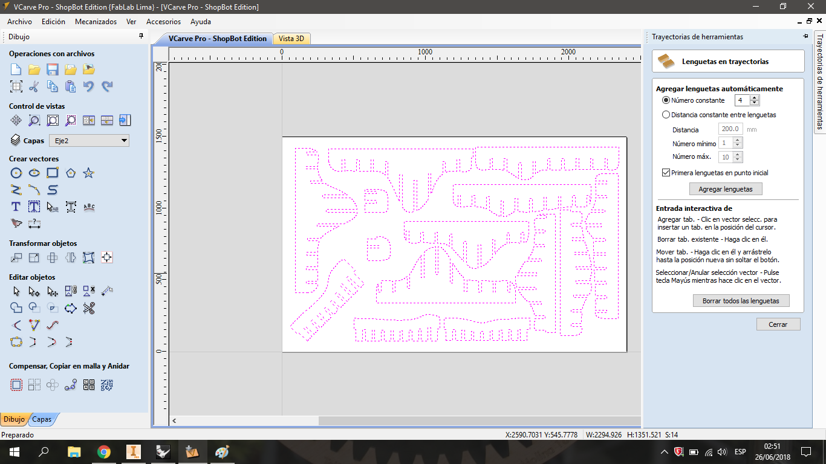Zoom to selected objects icon
The height and width of the screenshot is (464, 826).
[x=71, y=120]
